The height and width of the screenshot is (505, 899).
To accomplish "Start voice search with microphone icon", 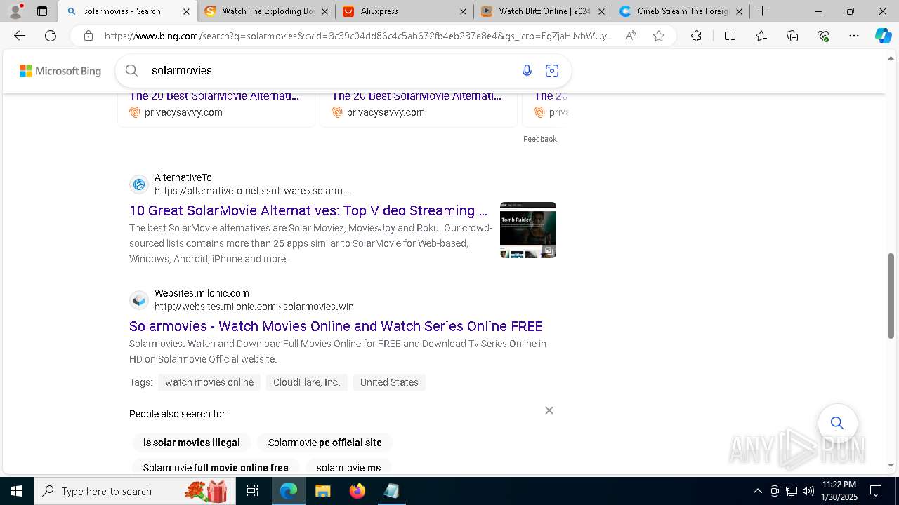I will [527, 70].
